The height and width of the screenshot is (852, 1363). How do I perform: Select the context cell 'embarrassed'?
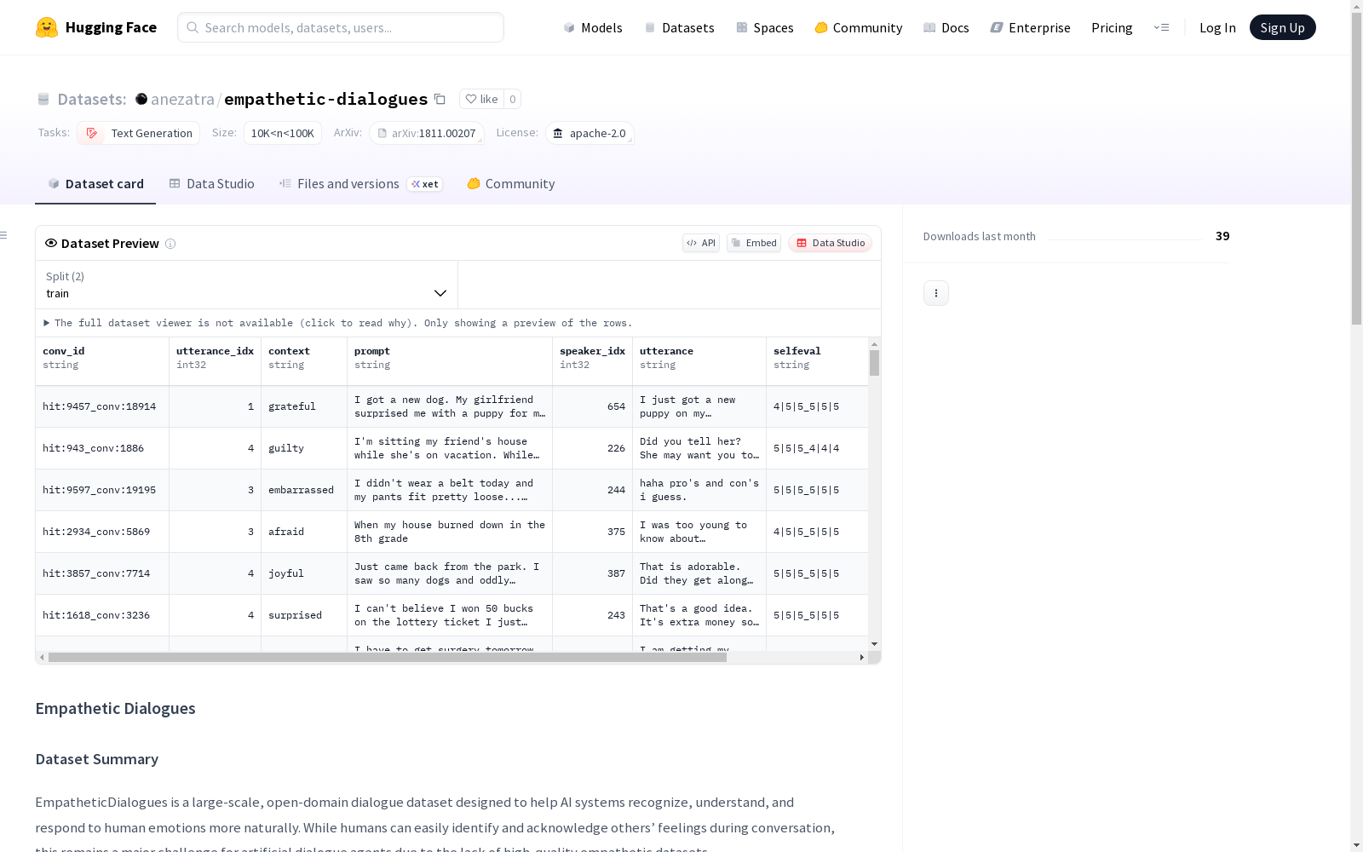click(304, 490)
